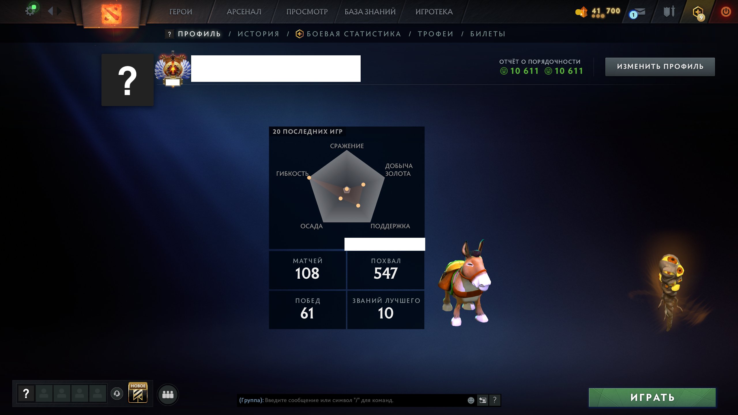The height and width of the screenshot is (415, 738).
Task: Switch to the ИСТОРИЯ profile tab
Action: point(259,34)
